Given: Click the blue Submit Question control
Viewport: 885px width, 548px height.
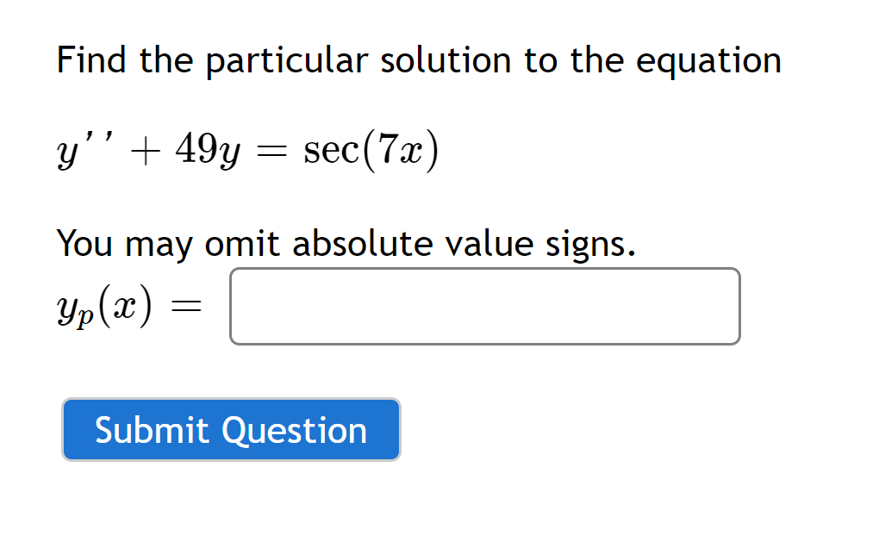Looking at the screenshot, I should pyautogui.click(x=230, y=429).
